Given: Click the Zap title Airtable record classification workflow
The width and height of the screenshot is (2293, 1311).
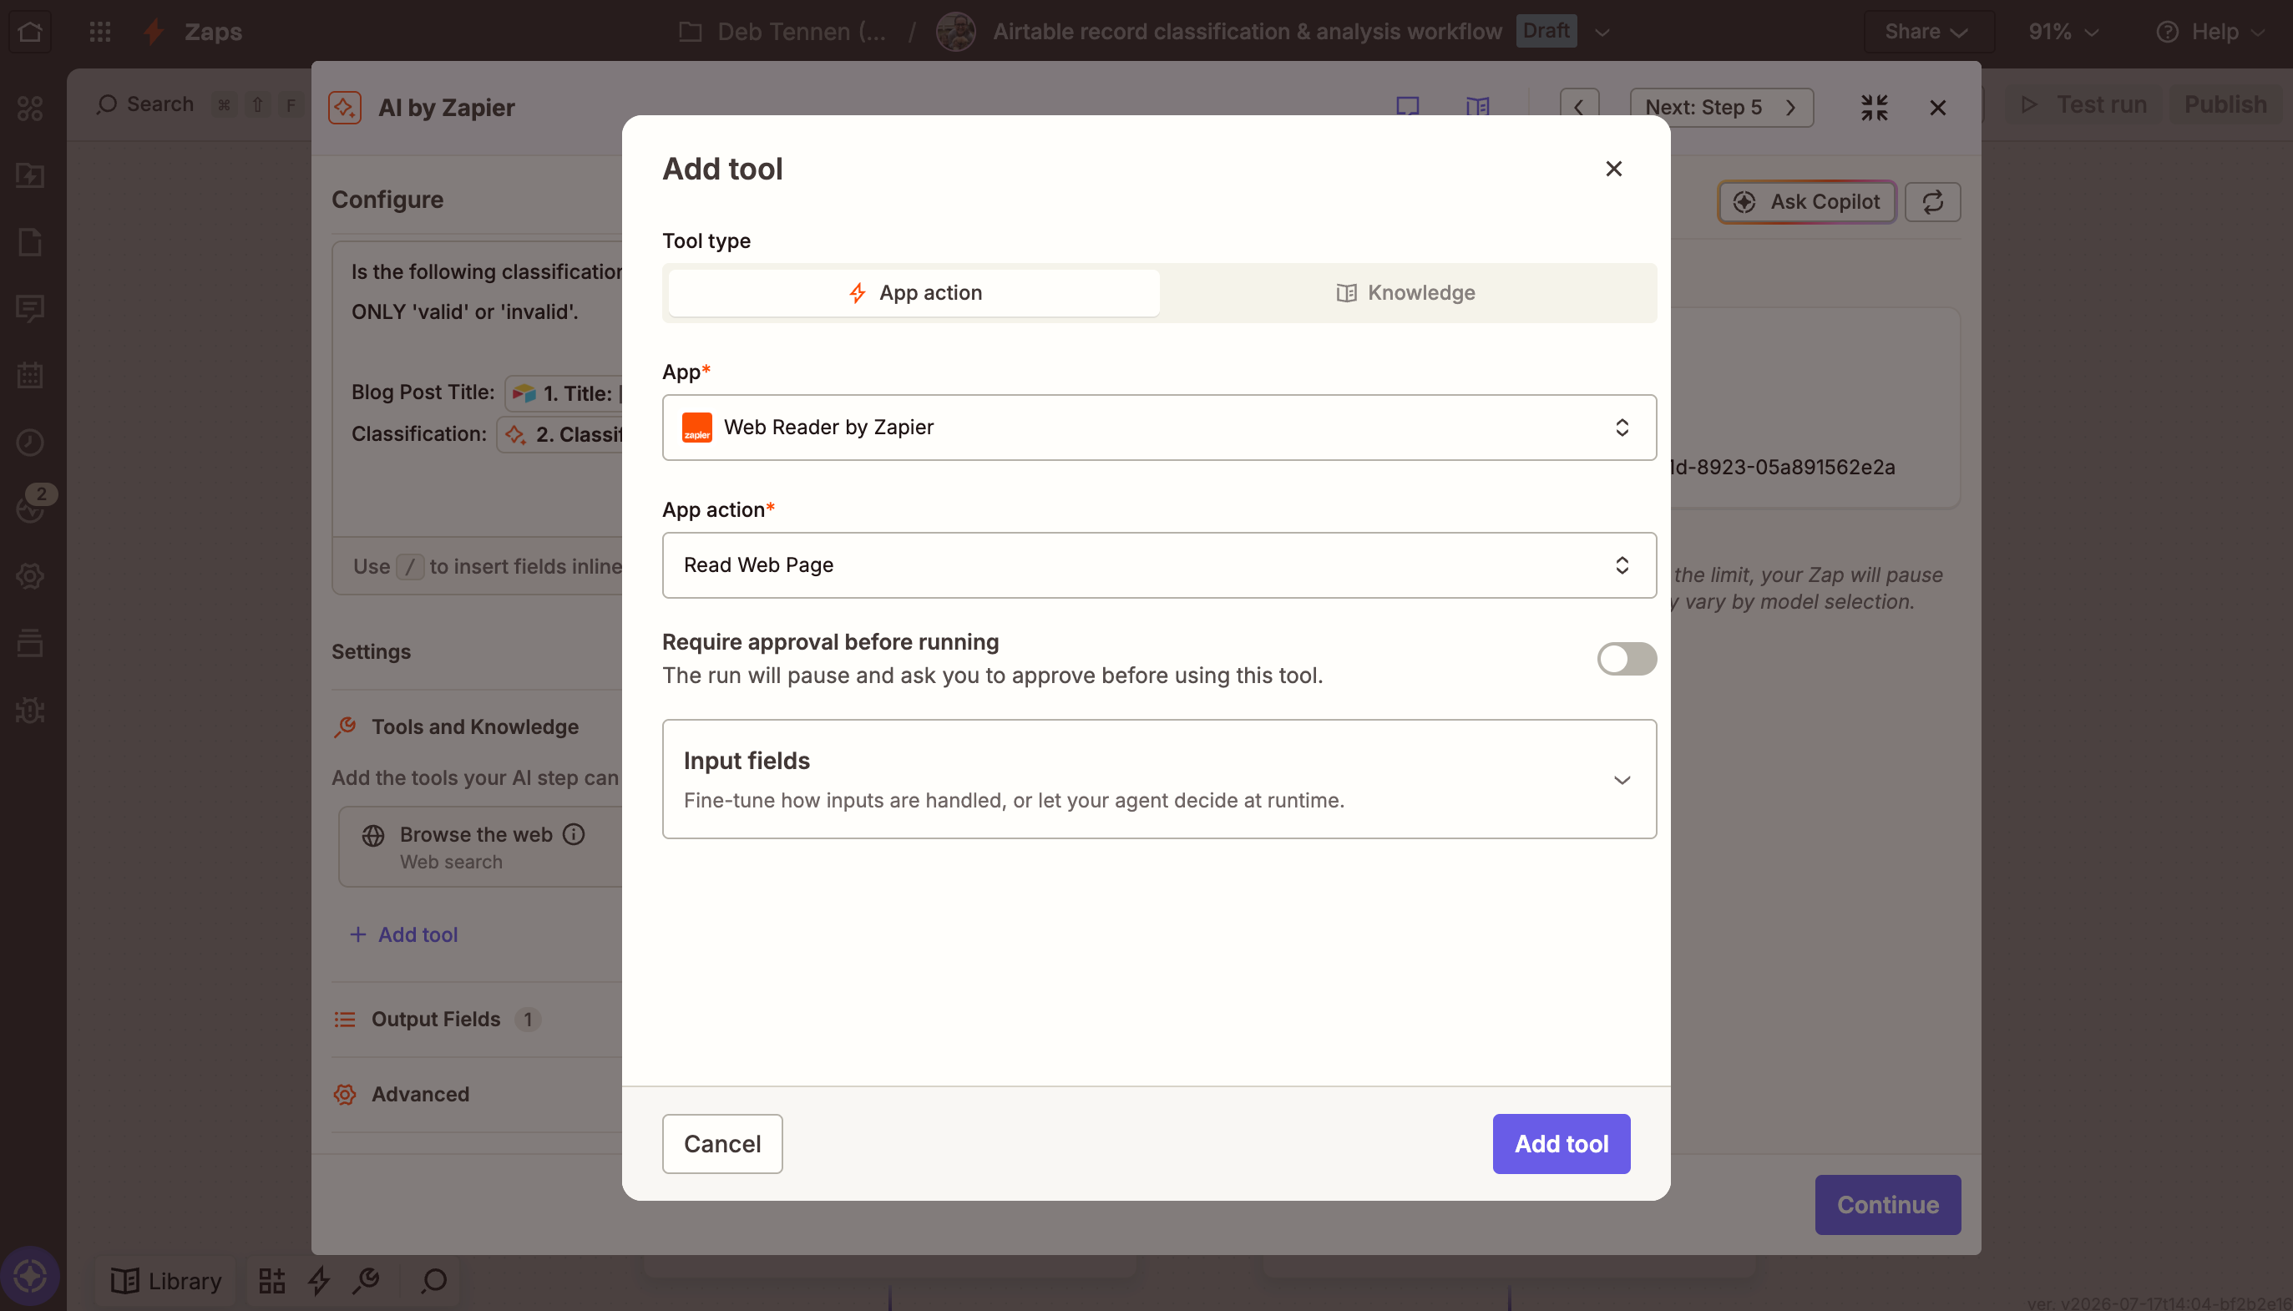Looking at the screenshot, I should coord(1247,32).
